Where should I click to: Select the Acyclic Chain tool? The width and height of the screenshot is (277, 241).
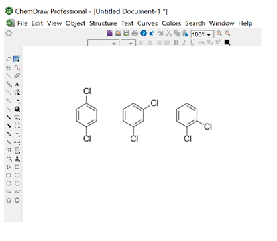coord(9,159)
